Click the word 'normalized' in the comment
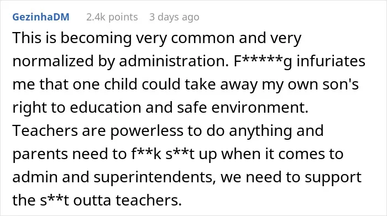Screen dimensions: 387x216 pos(53,61)
